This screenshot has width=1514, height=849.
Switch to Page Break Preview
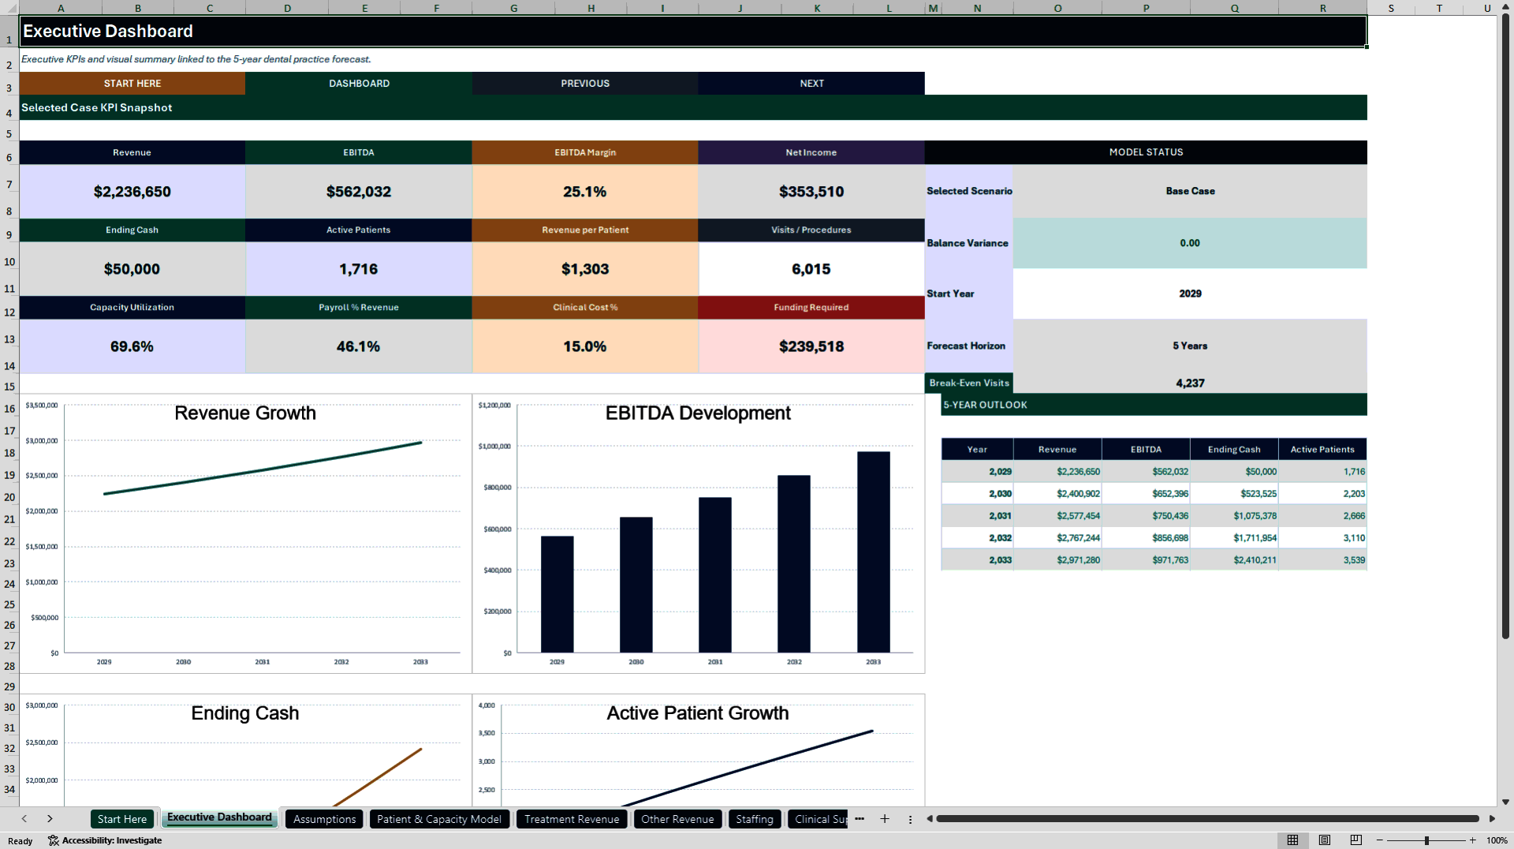[1356, 840]
